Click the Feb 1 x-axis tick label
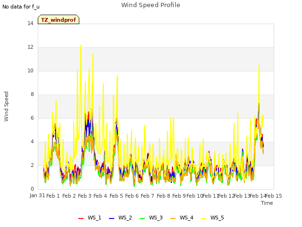The height and width of the screenshot is (227, 302). coord(53,196)
